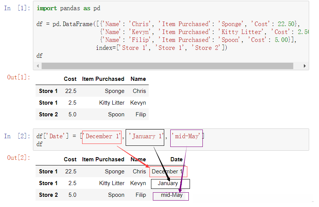
Task: Click the 'mid-May' value in output table
Action: point(171,195)
